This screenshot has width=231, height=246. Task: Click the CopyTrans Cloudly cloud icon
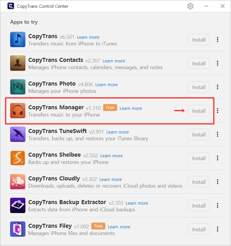click(18, 182)
